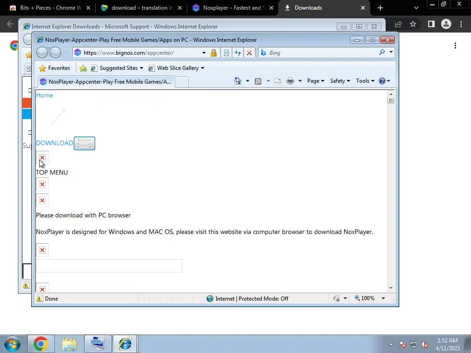Click the Refresh icon in address bar
Image resolution: width=471 pixels, height=353 pixels.
pos(238,53)
